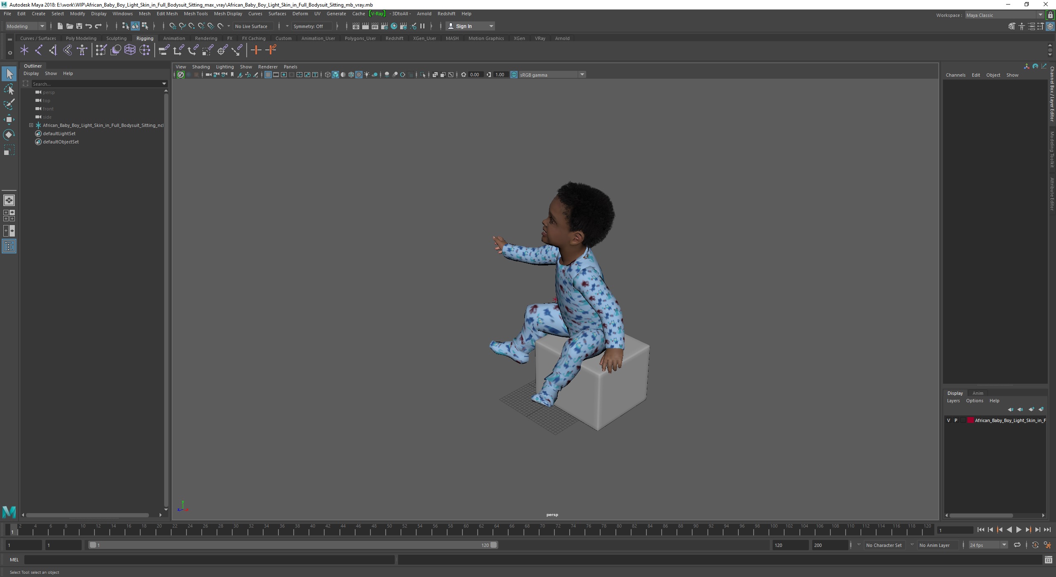Click the HumanIK skeleton shelf icon
Screen dimensions: 1056x577
(x=82, y=50)
